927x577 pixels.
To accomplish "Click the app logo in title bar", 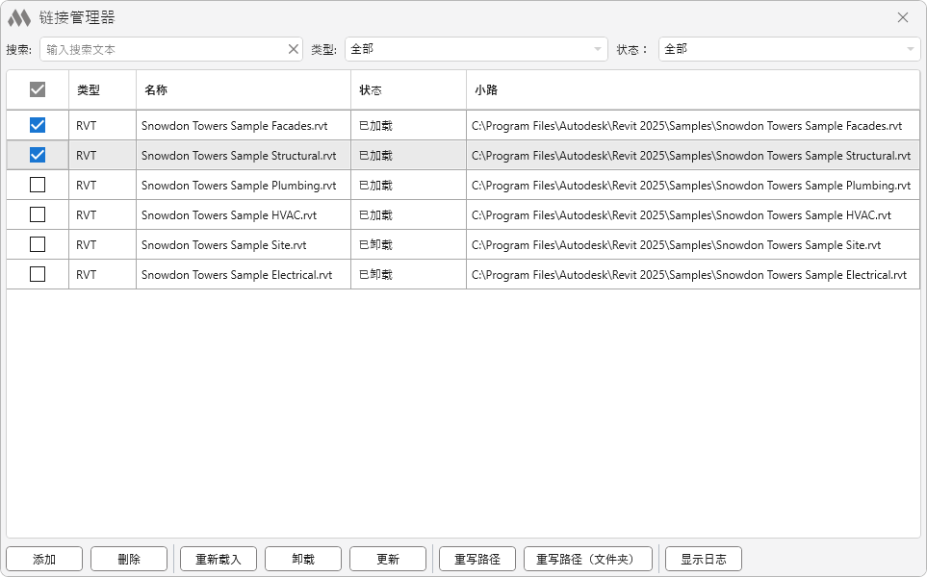I will tap(19, 17).
